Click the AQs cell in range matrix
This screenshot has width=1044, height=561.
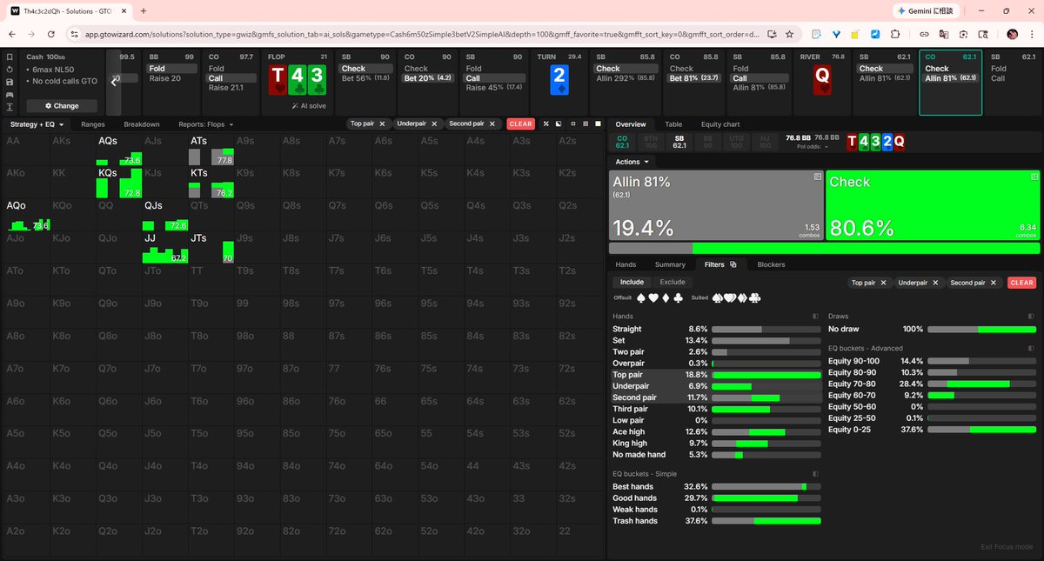[120, 150]
